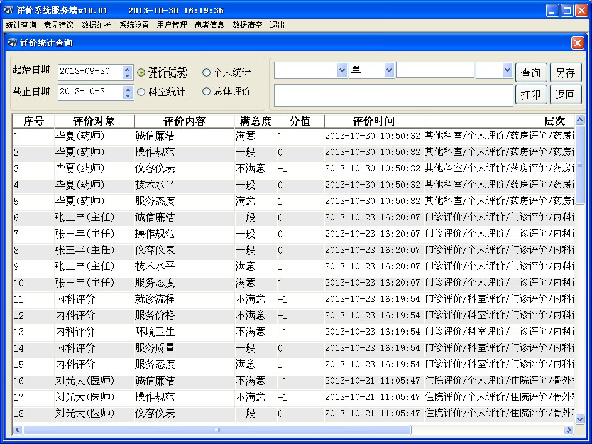Click the 满意度 column header
The image size is (592, 444).
(x=255, y=121)
